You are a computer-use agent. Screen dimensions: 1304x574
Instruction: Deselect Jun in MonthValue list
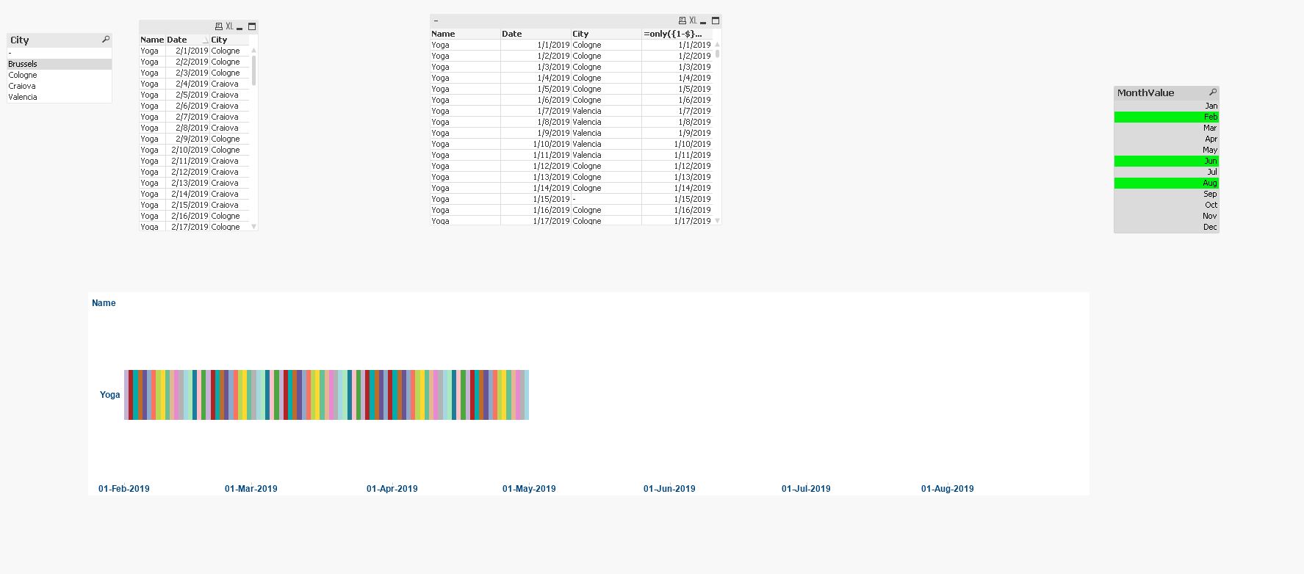[x=1167, y=161]
